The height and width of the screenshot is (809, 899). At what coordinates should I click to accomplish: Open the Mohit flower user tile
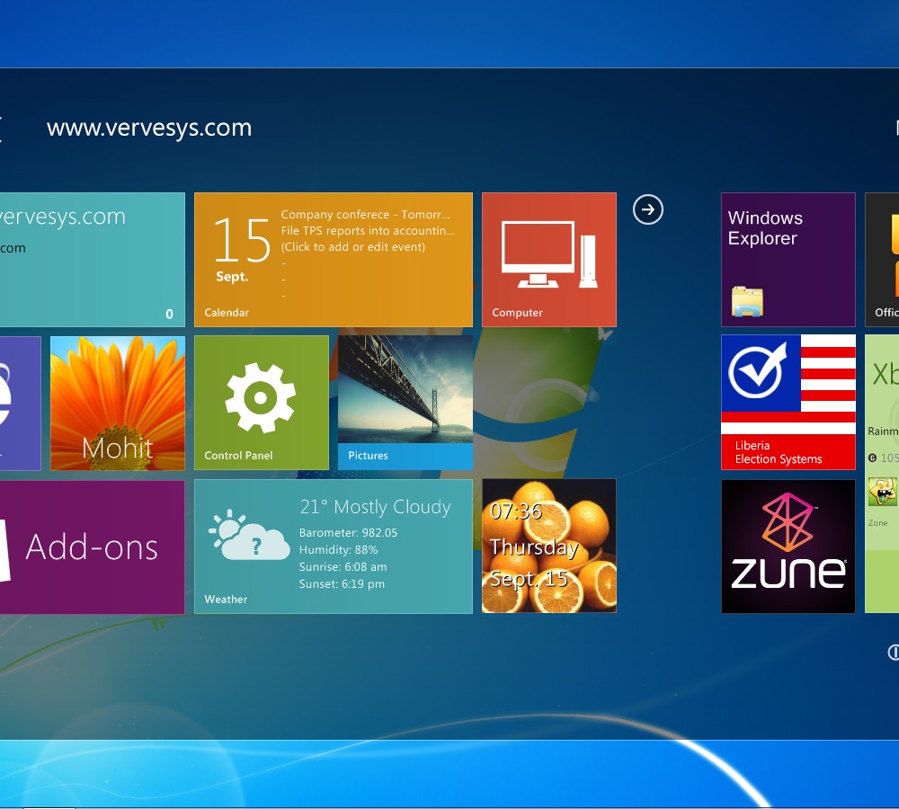pyautogui.click(x=118, y=403)
